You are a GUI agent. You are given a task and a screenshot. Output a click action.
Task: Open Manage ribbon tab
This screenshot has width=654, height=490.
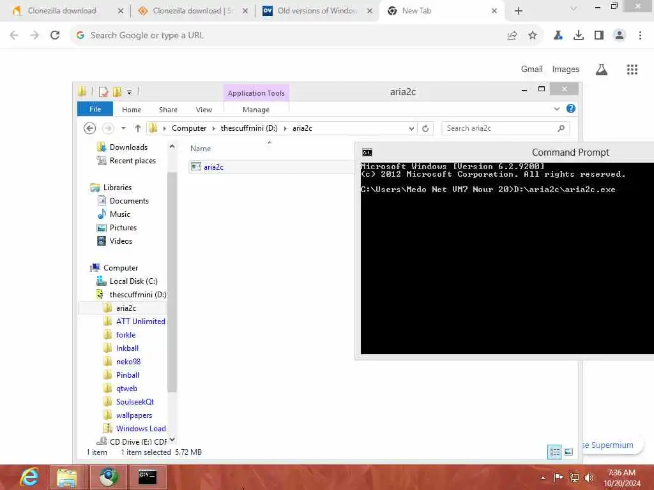[x=256, y=110]
